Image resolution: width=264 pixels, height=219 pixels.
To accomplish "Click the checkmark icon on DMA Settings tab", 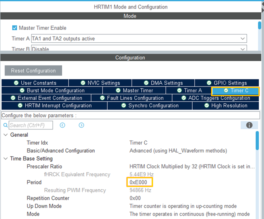I will pyautogui.click(x=146, y=83).
